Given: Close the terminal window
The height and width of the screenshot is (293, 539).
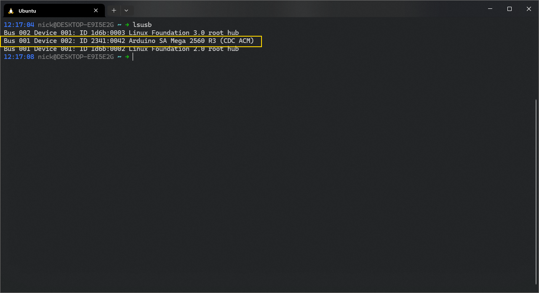Looking at the screenshot, I should click(x=529, y=9).
